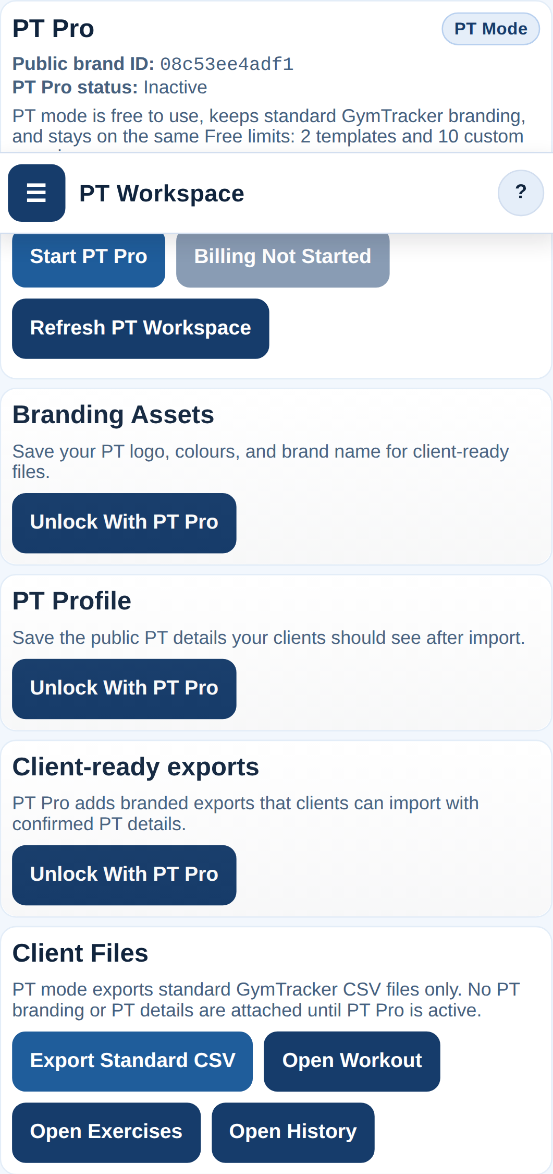Click the Client-ready exports description text
Viewport: 553px width, 1174px height.
tap(245, 813)
